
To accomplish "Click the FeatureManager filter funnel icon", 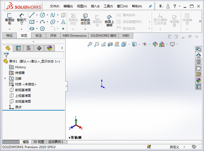I will pyautogui.click(x=6, y=55).
